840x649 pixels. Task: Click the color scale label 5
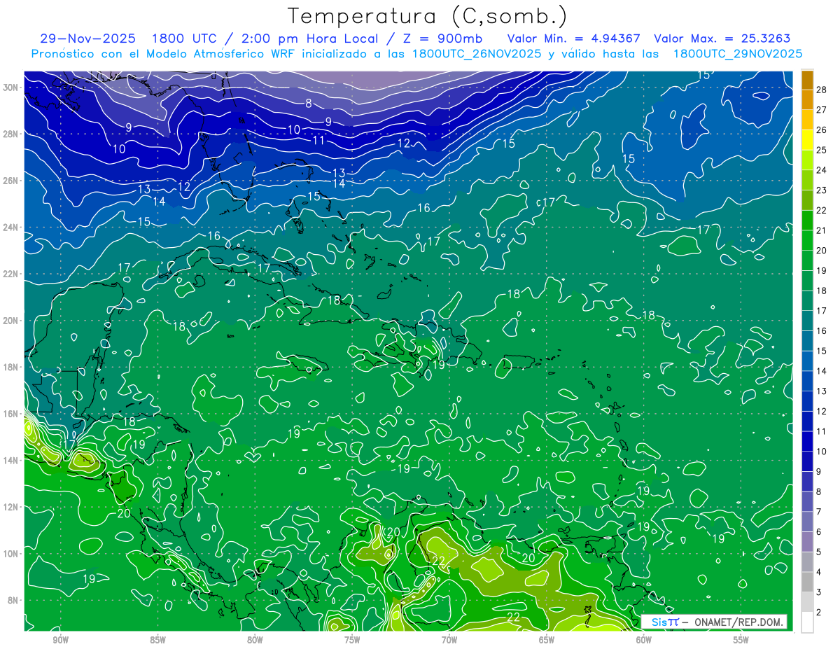(x=820, y=552)
